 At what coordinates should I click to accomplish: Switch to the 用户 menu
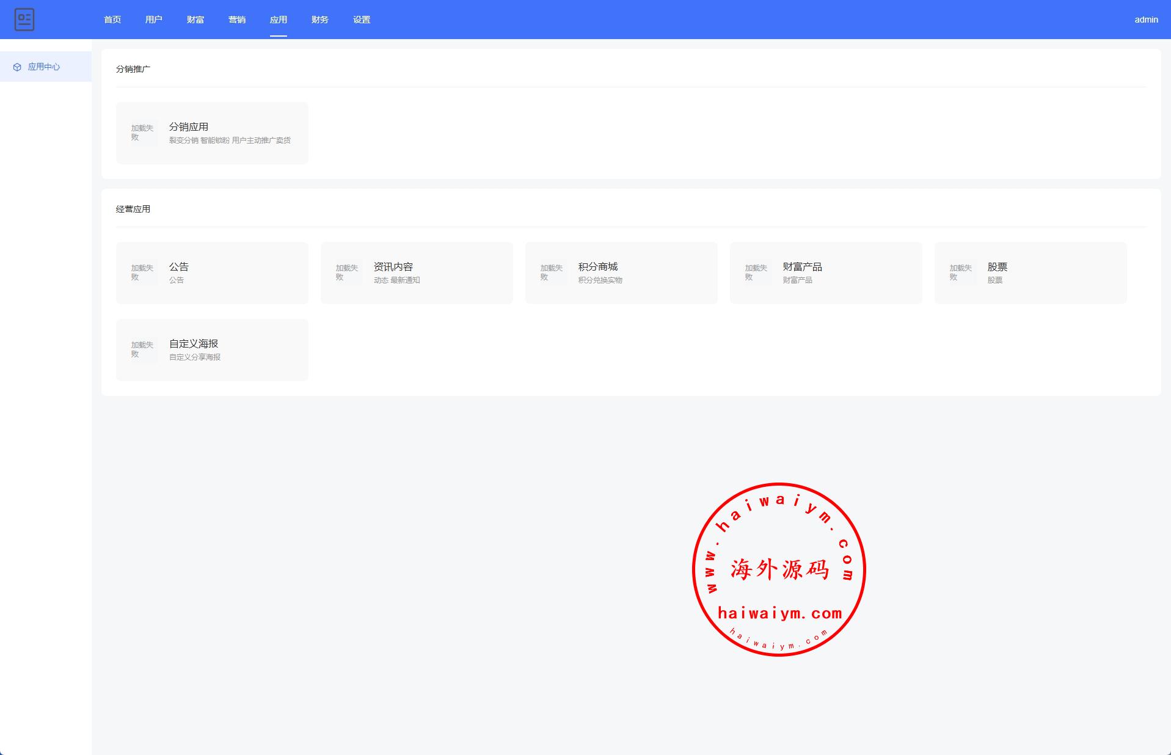click(x=154, y=20)
